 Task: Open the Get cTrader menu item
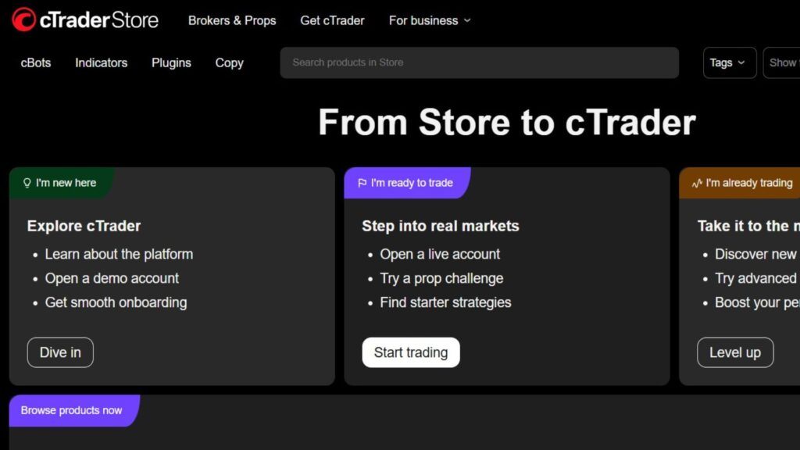point(332,21)
